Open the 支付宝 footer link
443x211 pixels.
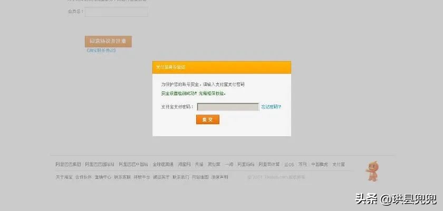(339, 164)
